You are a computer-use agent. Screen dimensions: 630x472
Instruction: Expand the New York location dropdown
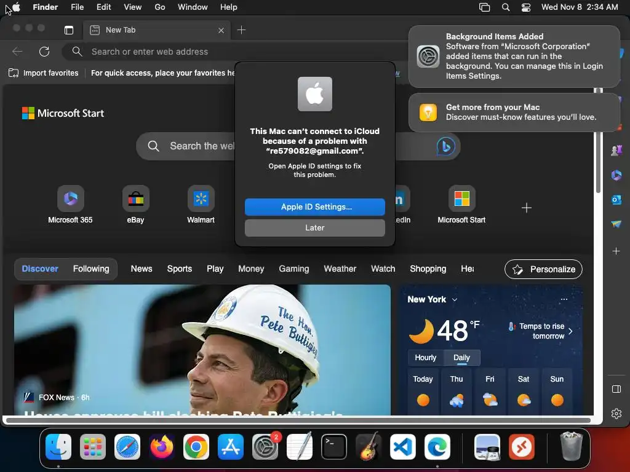[x=455, y=300]
